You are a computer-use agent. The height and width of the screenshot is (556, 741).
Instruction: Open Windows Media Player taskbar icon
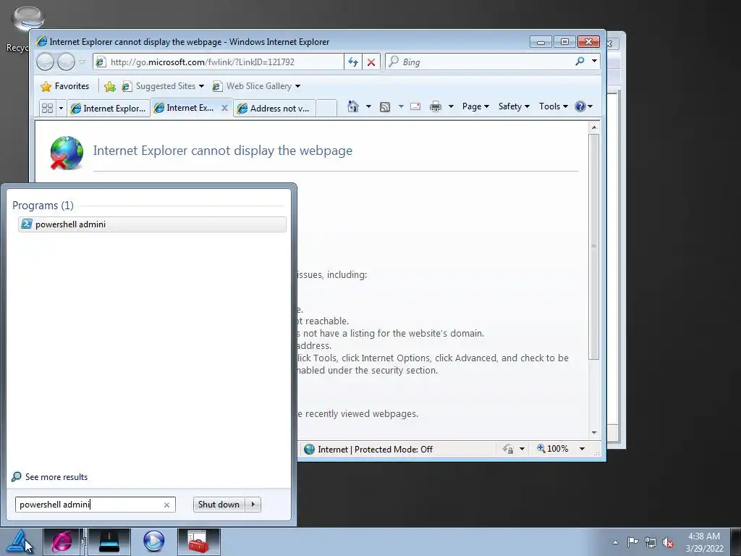tap(153, 542)
